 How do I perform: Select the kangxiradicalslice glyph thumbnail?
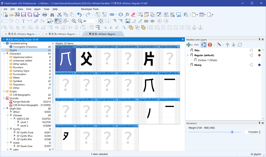tap(149, 58)
